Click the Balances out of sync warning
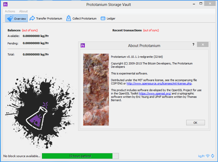 (30, 30)
